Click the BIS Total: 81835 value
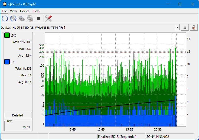Image resolution: width=199 pixels, height=140 pixels. point(23,69)
